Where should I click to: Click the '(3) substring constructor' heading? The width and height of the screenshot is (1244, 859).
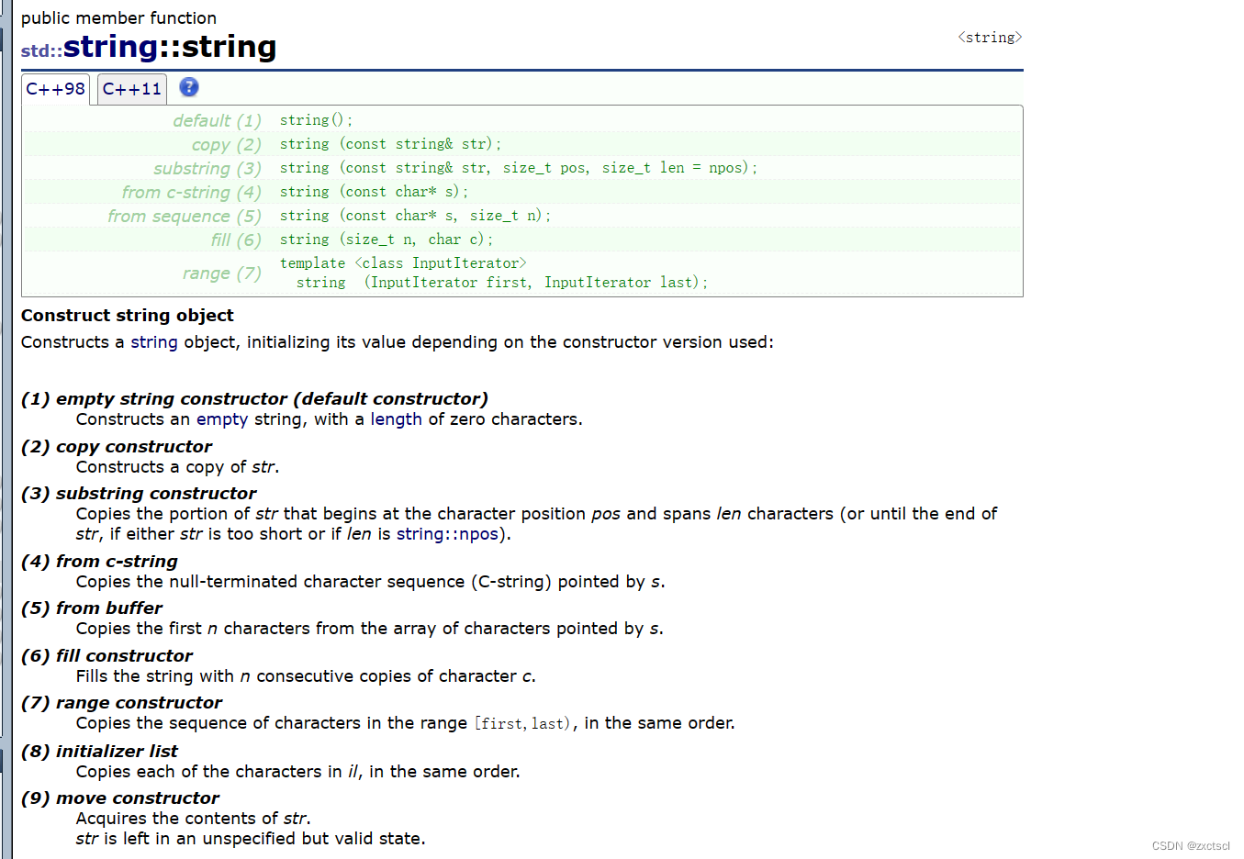click(x=139, y=494)
